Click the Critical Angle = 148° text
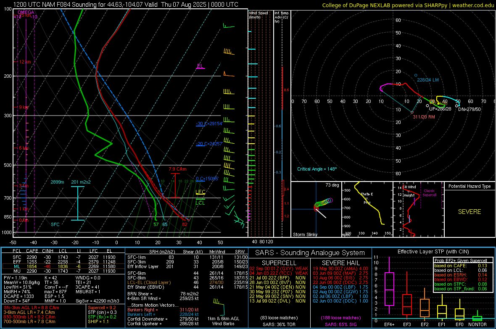 tap(317, 169)
